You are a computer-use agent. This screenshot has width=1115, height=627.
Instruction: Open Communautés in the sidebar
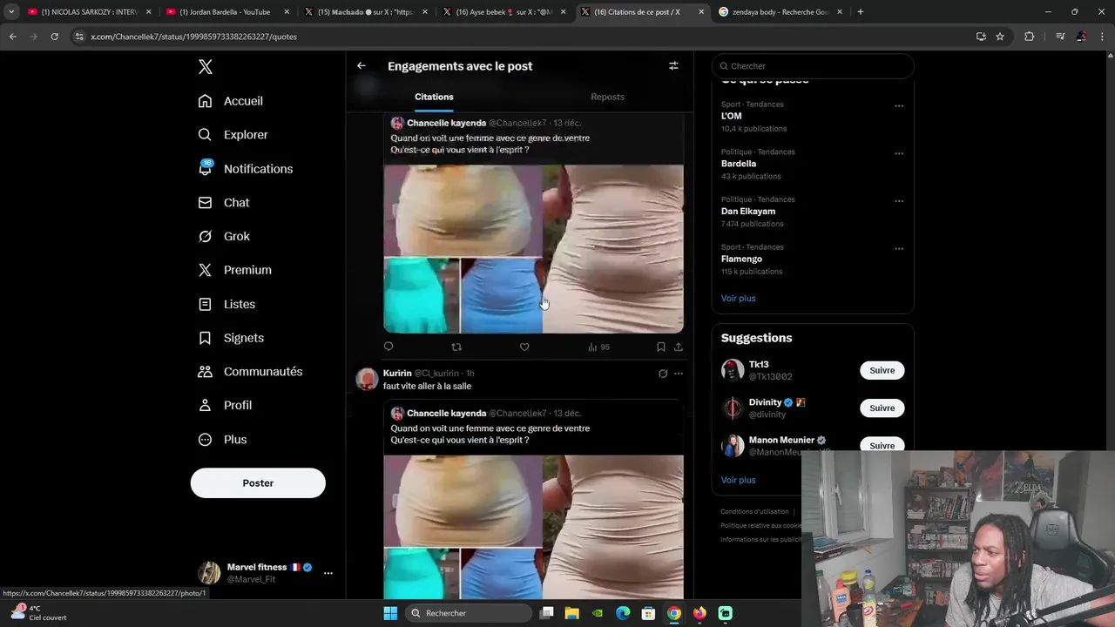tap(250, 372)
